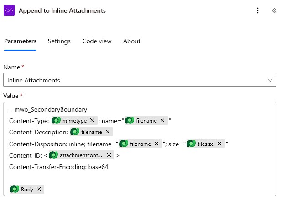This screenshot has width=281, height=200.
Task: Open the Code view tab
Action: 97,41
